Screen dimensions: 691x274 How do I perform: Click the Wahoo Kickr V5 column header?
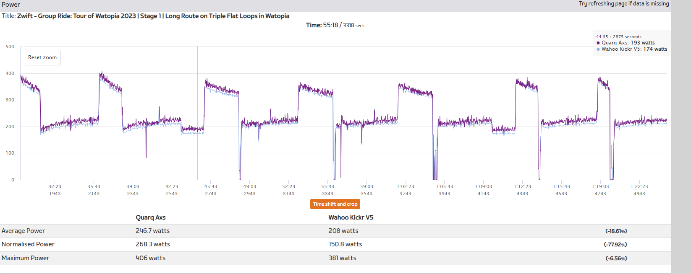point(351,217)
